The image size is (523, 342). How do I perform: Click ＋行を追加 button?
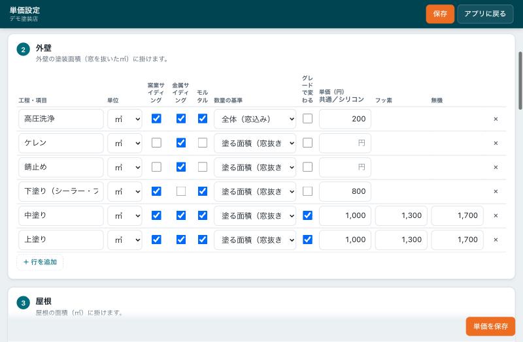[x=40, y=262]
